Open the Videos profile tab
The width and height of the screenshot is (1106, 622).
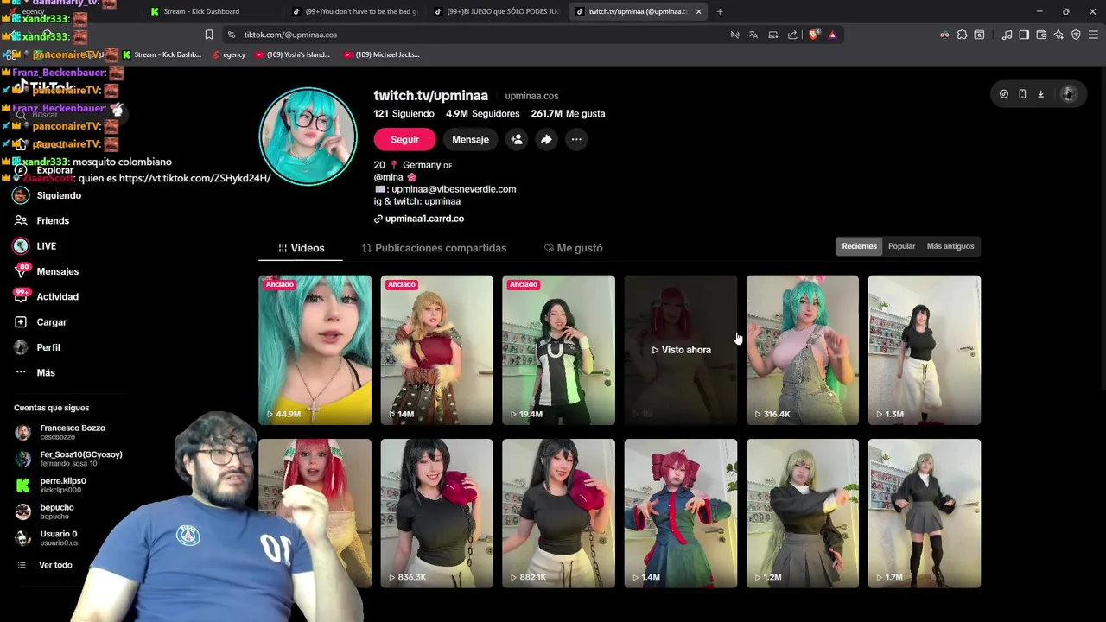[301, 248]
